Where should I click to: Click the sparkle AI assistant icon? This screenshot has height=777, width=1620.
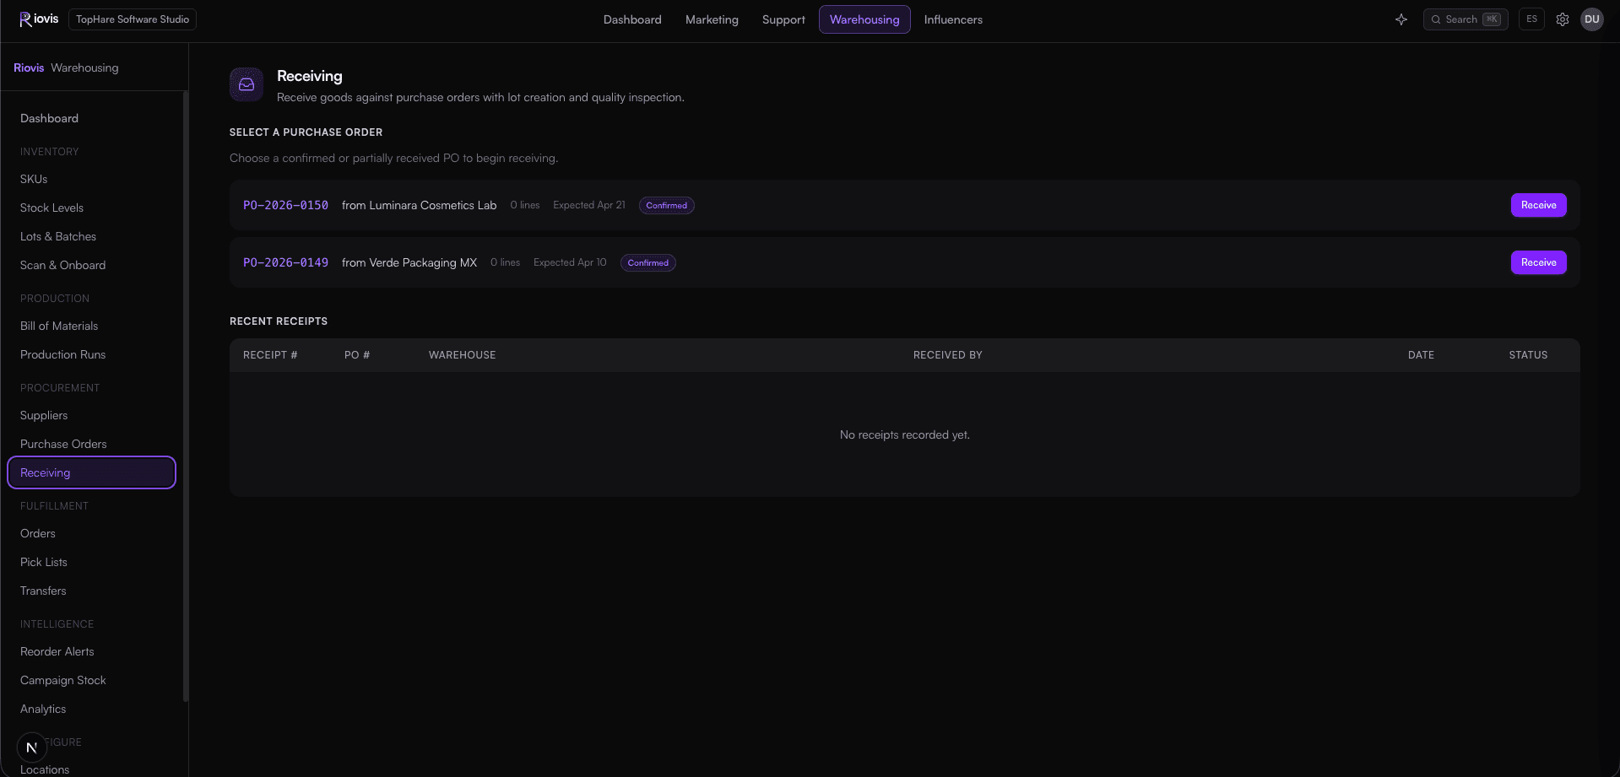pos(1401,19)
